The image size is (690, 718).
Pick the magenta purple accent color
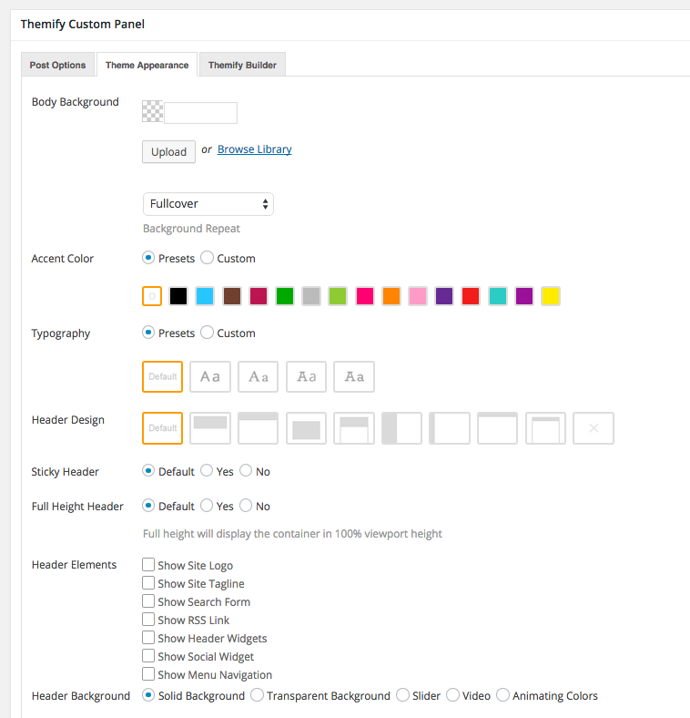click(524, 296)
